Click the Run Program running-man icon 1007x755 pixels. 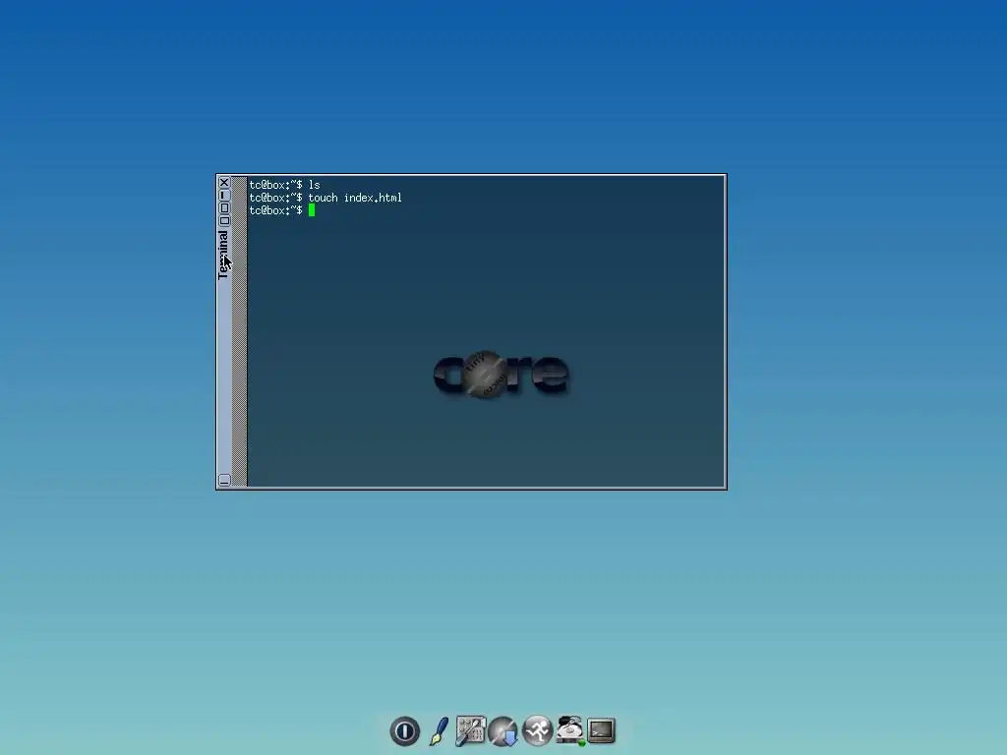(x=537, y=730)
